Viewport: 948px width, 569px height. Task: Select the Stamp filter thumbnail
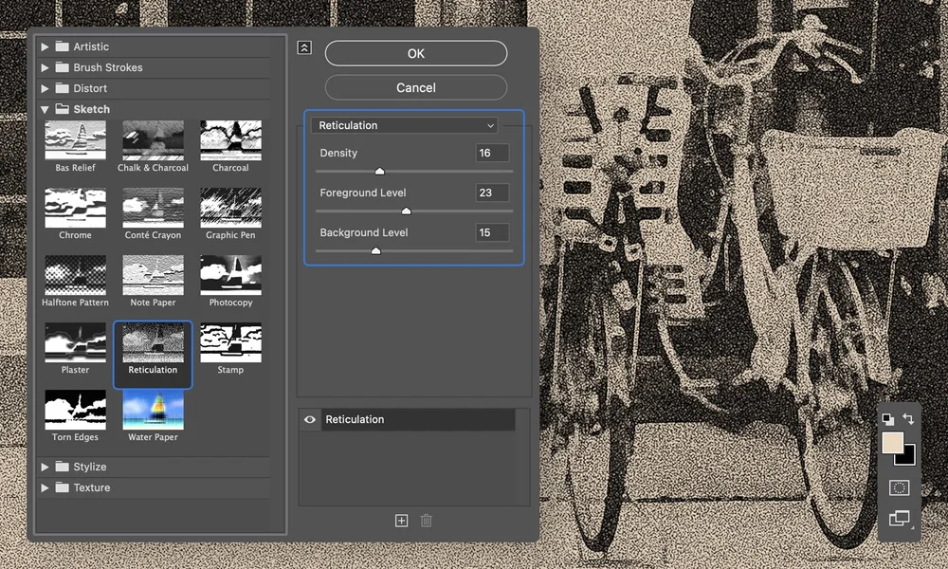coord(230,346)
